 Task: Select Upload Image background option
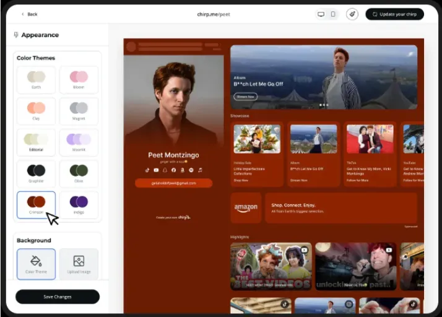(x=79, y=264)
